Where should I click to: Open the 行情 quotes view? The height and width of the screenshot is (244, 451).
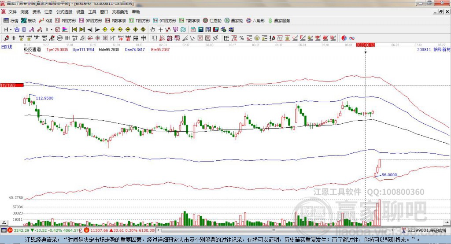pyautogui.click(x=11, y=21)
